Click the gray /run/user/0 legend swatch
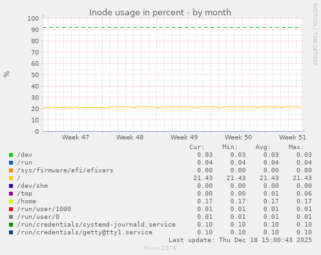 (11, 217)
